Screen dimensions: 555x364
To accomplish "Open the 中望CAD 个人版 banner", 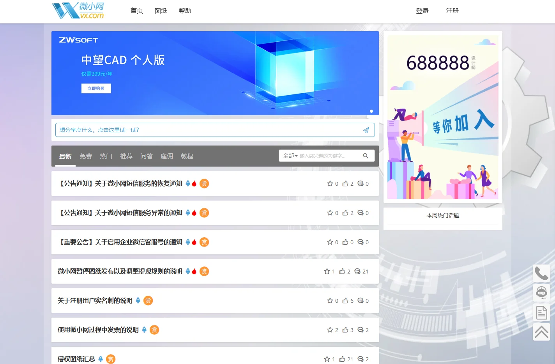I will 215,73.
